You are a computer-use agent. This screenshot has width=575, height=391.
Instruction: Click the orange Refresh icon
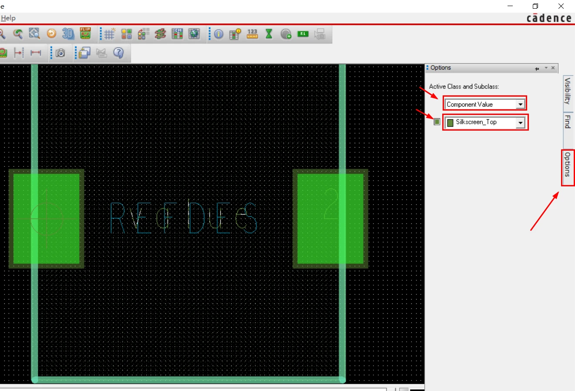pos(51,34)
